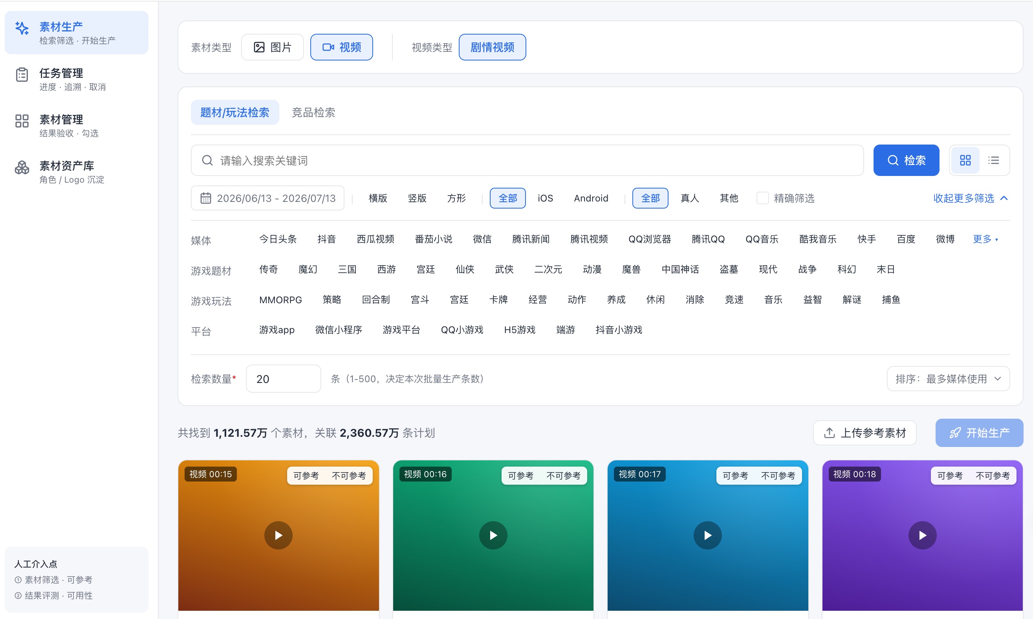Select 今日头条 media filter
The image size is (1033, 619).
click(278, 239)
